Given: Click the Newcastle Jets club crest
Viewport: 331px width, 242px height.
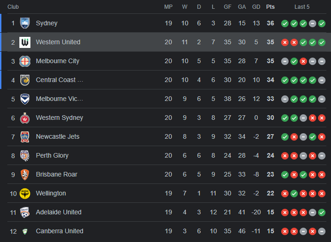Looking at the screenshot, I should (25, 136).
